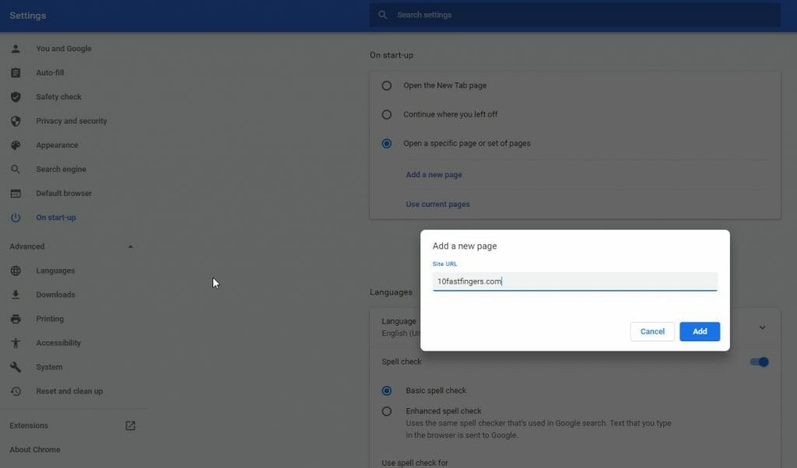Open the System settings section
Screen dimensions: 797x468
pos(49,366)
